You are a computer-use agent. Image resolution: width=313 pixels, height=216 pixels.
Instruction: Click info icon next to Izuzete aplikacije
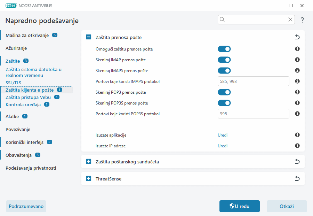(x=297, y=135)
